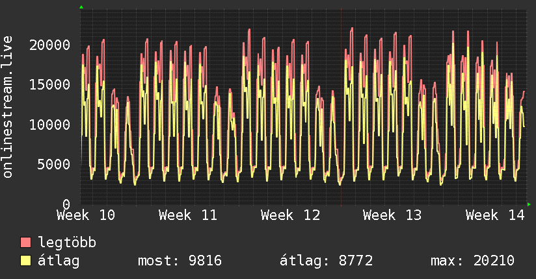Select the átlag legend label beside yellow swatch
The image size is (536, 279).
59,261
